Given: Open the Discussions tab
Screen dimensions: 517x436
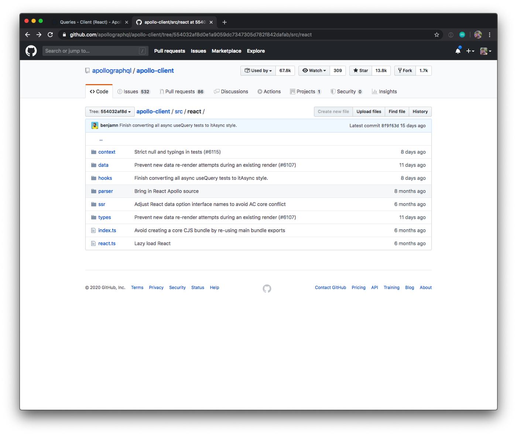Looking at the screenshot, I should point(231,92).
